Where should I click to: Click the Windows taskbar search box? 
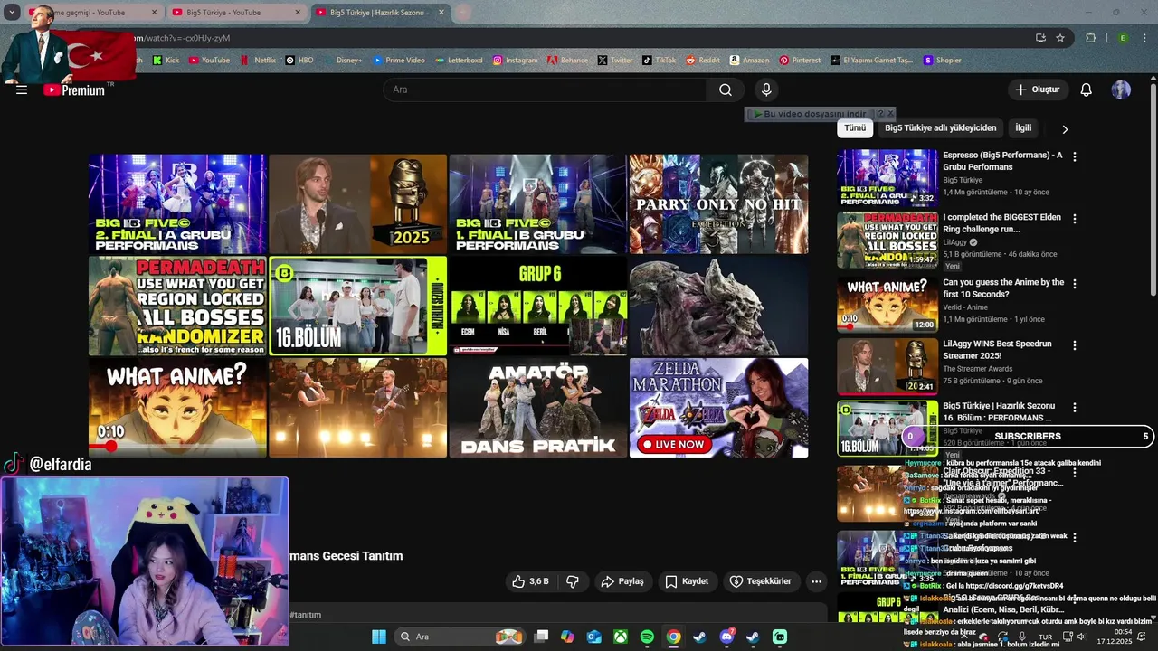click(460, 637)
